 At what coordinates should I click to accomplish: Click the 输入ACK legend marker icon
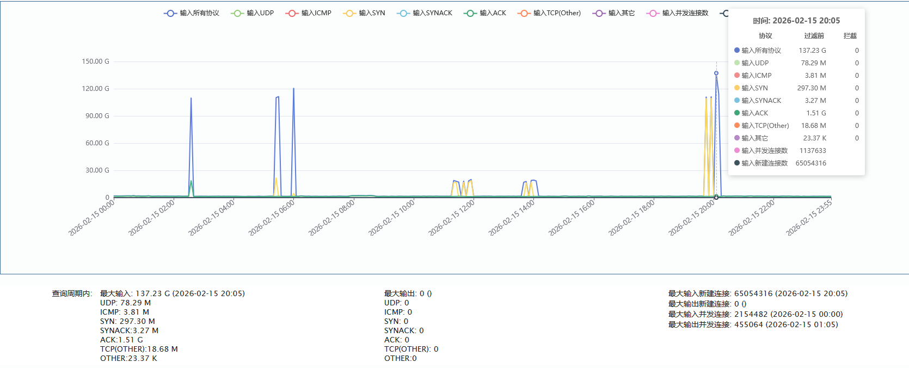pyautogui.click(x=470, y=13)
